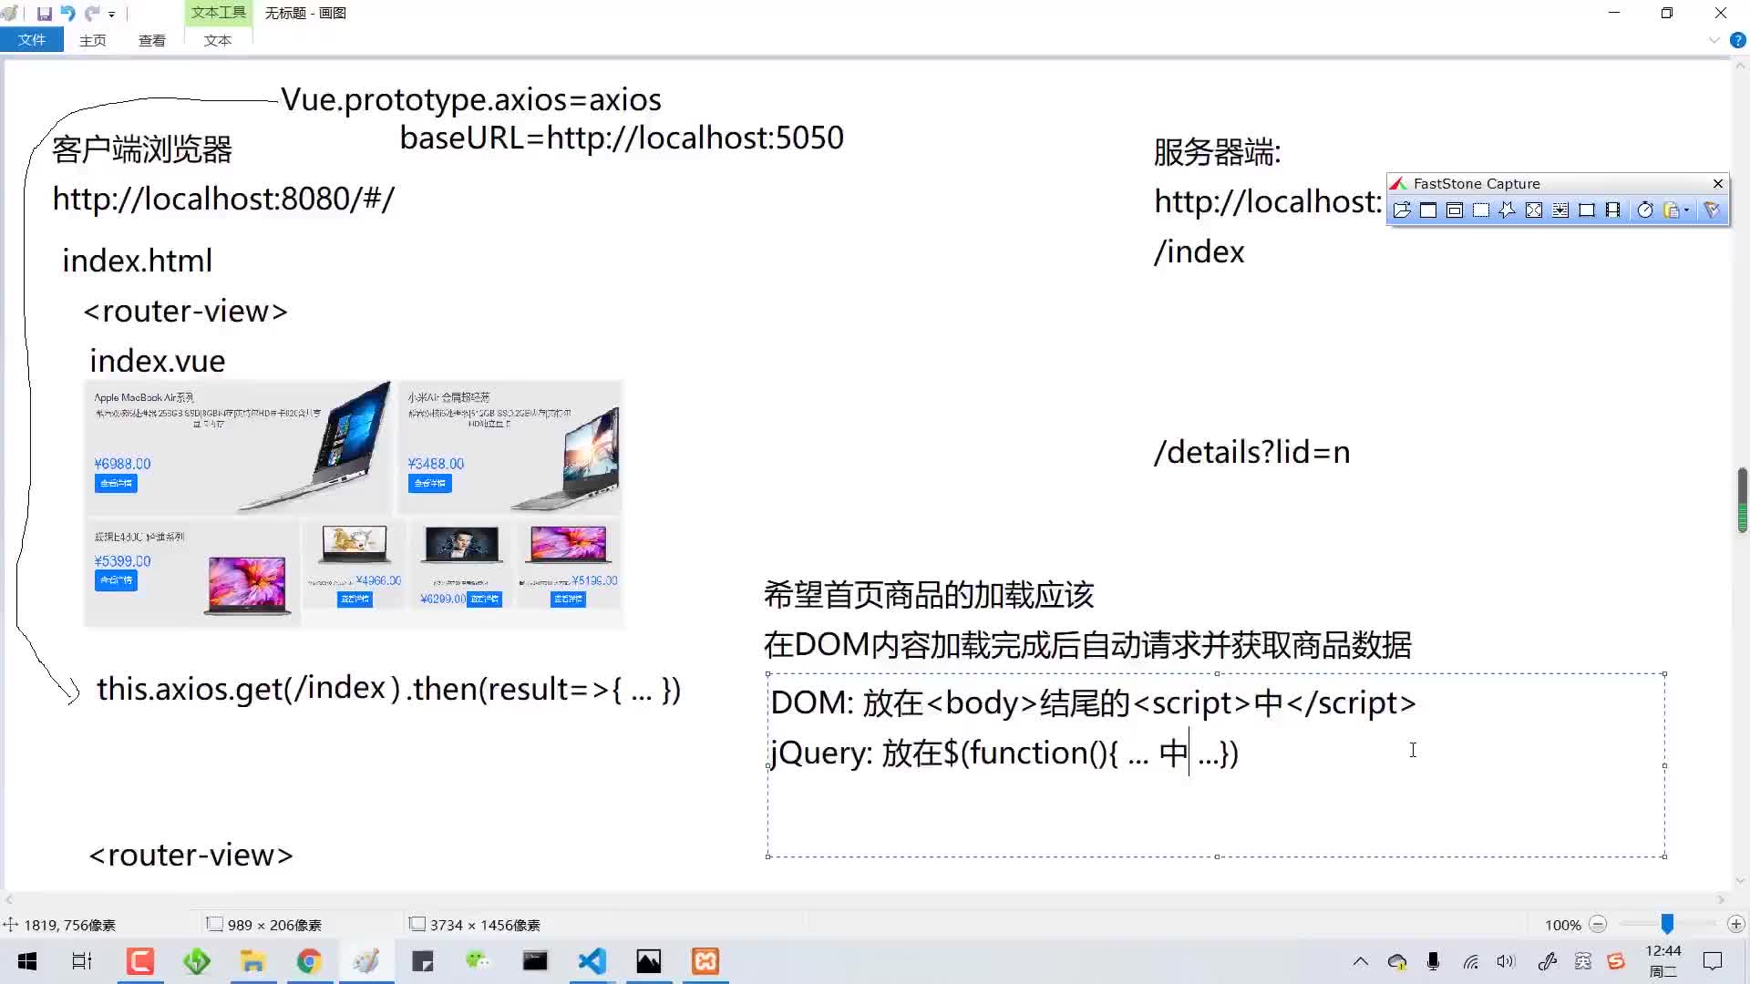Image resolution: width=1750 pixels, height=984 pixels.
Task: Click the Paint zoom slider handle
Action: 1667,924
